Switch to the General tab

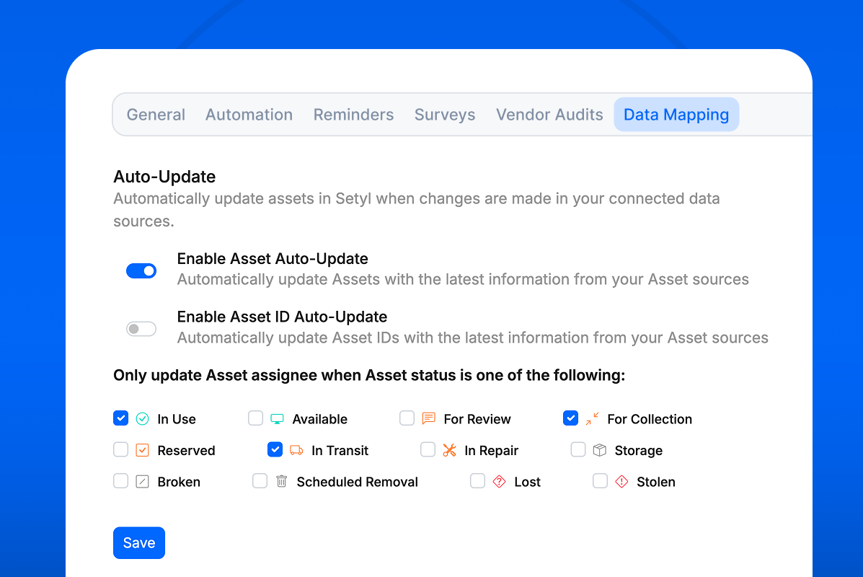click(156, 114)
